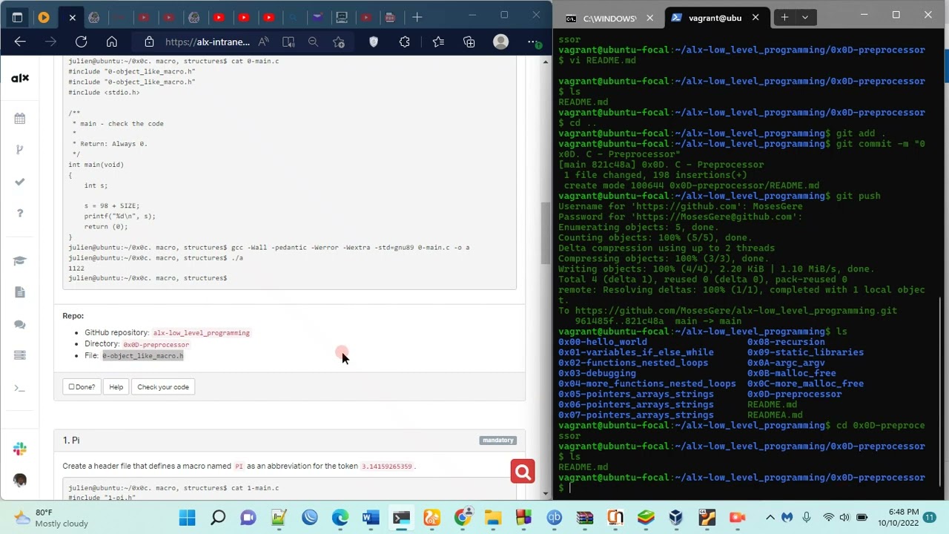
Task: Open a new Edge tab
Action: (417, 17)
